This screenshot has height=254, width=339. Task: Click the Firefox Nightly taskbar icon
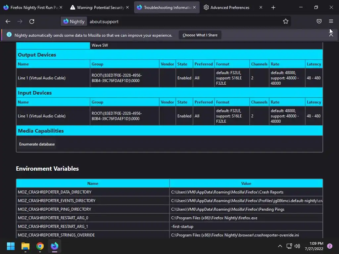tap(55, 246)
